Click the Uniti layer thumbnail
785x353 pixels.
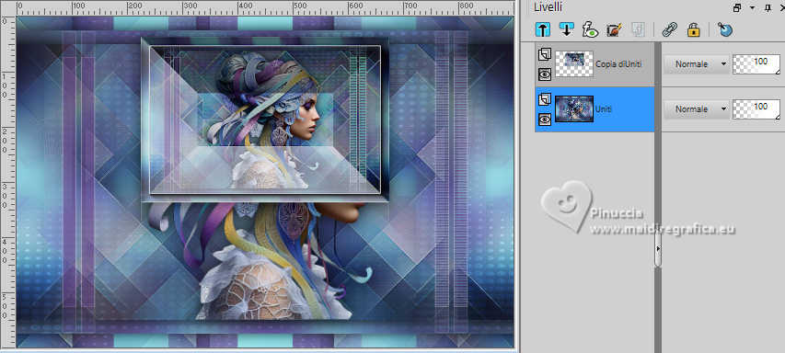[574, 108]
